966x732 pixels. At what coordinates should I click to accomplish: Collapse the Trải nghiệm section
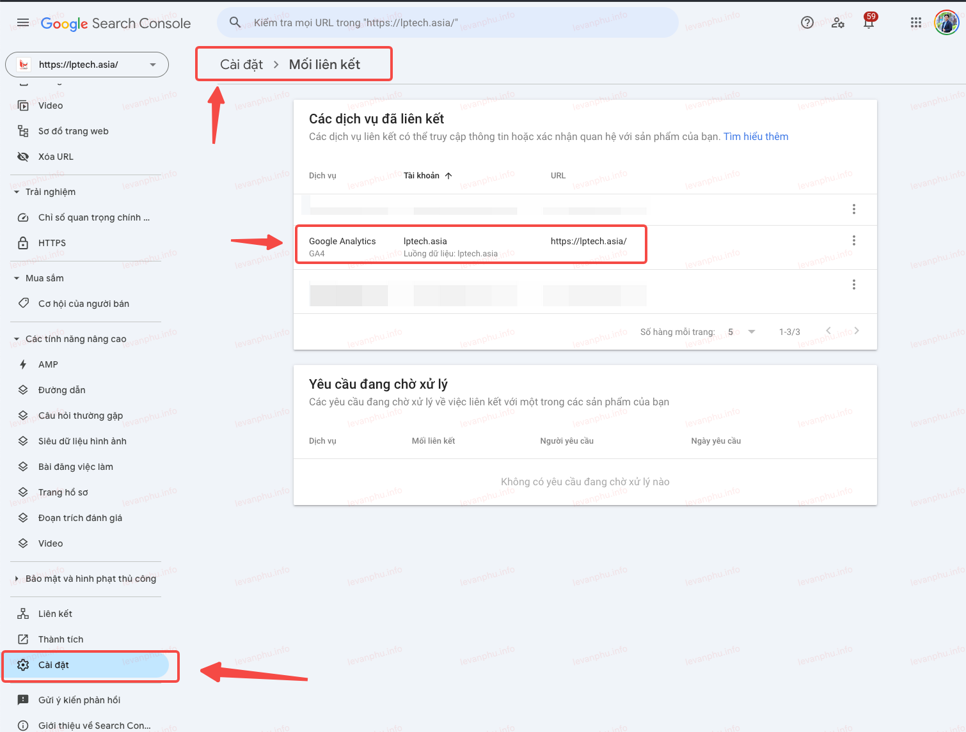click(17, 192)
